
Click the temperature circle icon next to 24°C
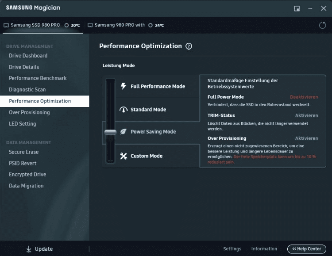click(x=151, y=25)
